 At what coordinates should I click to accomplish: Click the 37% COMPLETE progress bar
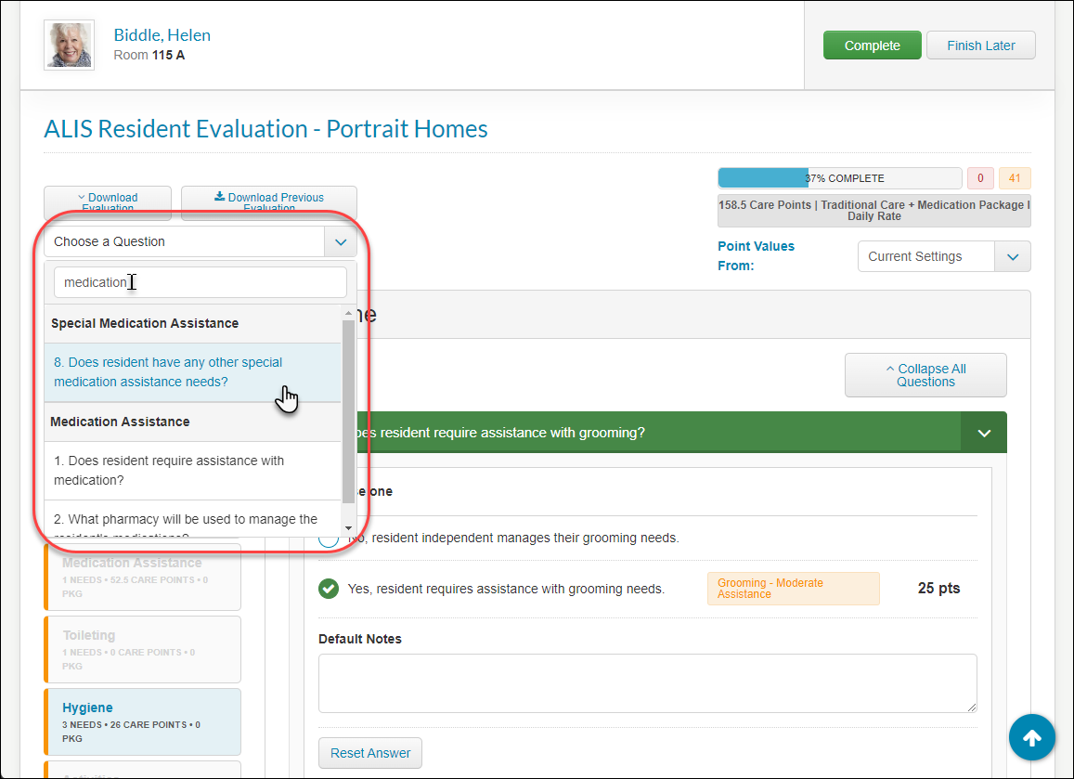pyautogui.click(x=840, y=178)
